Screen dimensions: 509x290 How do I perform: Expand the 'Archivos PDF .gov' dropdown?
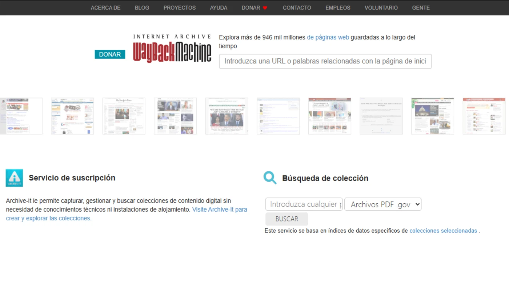point(383,204)
